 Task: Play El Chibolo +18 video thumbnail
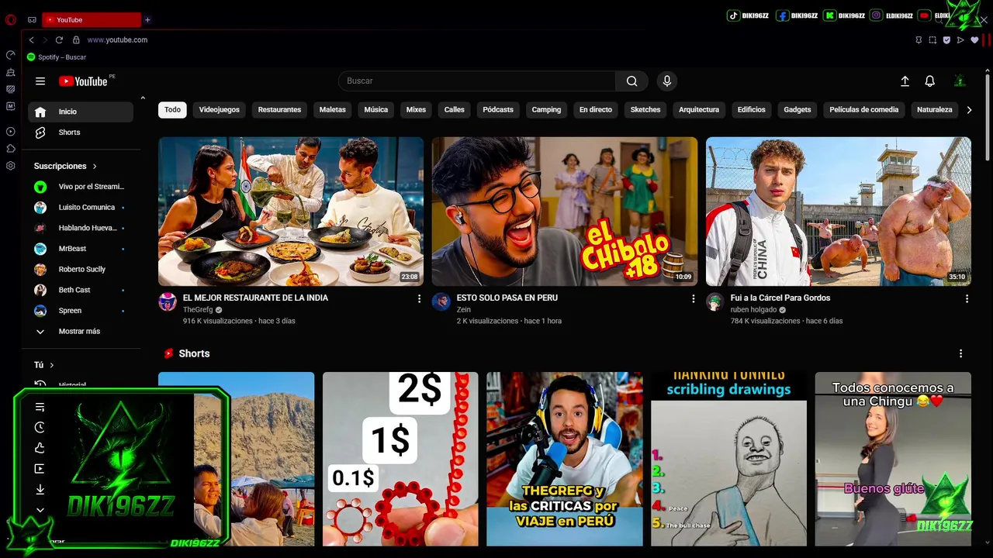pyautogui.click(x=565, y=212)
